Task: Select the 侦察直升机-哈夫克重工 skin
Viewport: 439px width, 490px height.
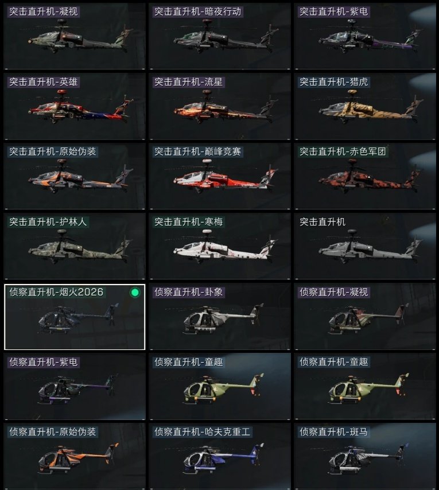Action: (220, 457)
